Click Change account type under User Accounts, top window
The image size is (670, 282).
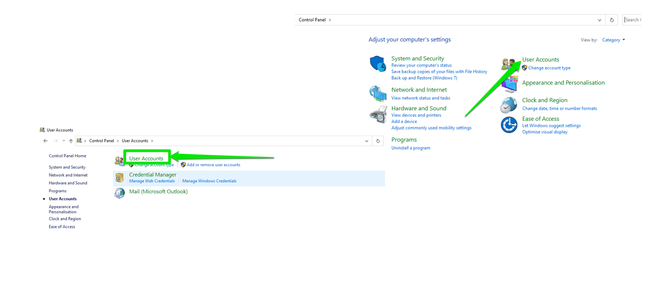point(549,68)
